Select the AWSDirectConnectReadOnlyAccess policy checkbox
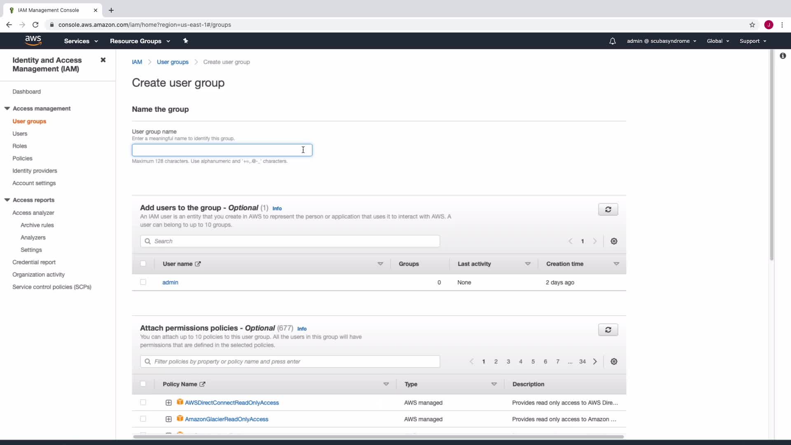This screenshot has height=445, width=791. point(143,403)
